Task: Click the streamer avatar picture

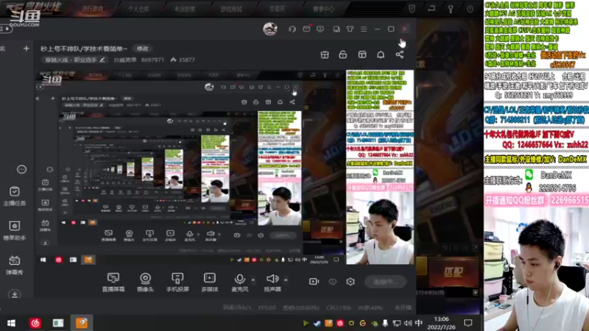Action: (x=270, y=29)
